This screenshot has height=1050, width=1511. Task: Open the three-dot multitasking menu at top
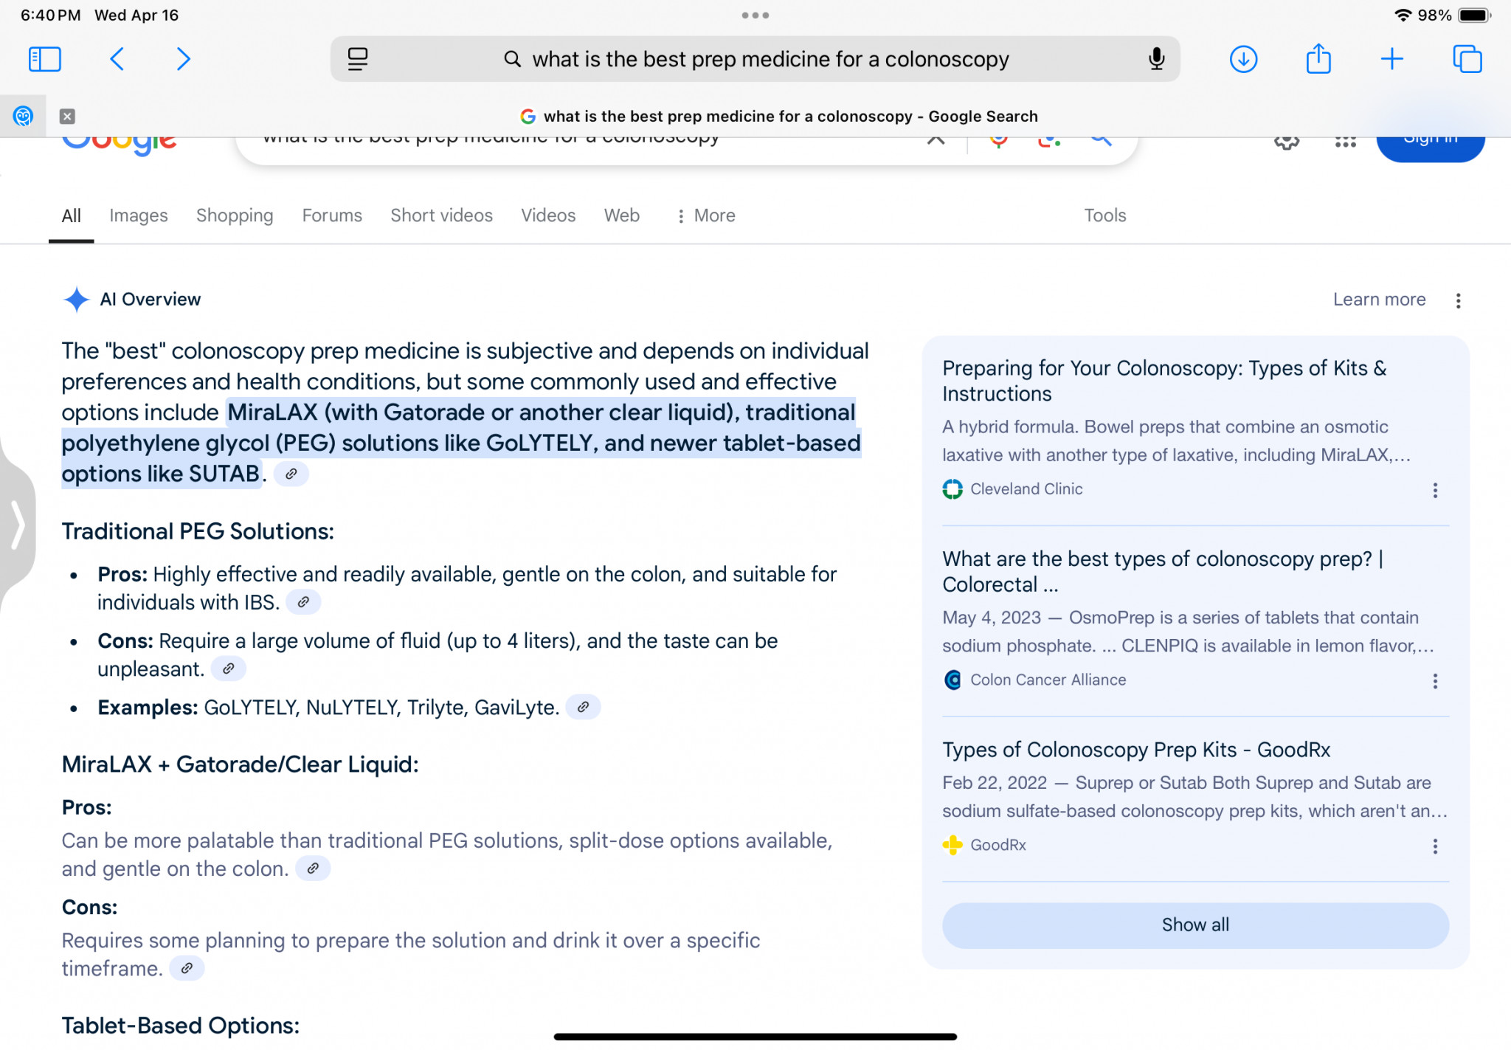click(x=755, y=15)
